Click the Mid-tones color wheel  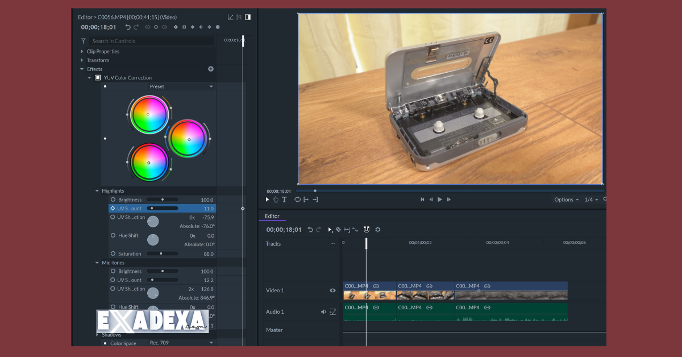click(188, 138)
